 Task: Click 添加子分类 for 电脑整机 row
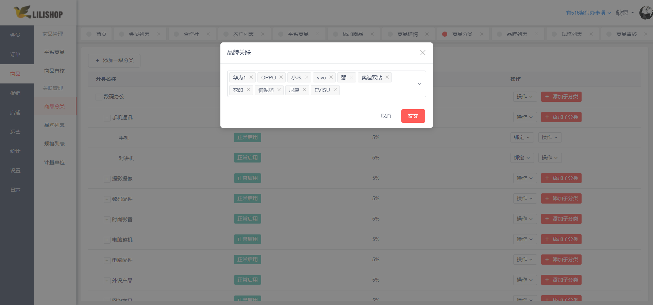point(561,239)
